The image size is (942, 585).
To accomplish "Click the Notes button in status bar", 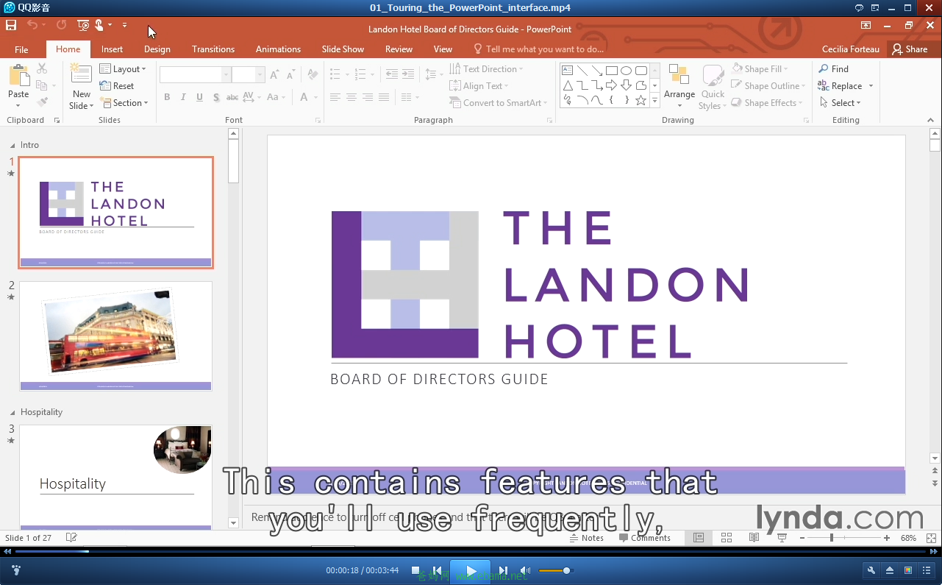I will 587,538.
